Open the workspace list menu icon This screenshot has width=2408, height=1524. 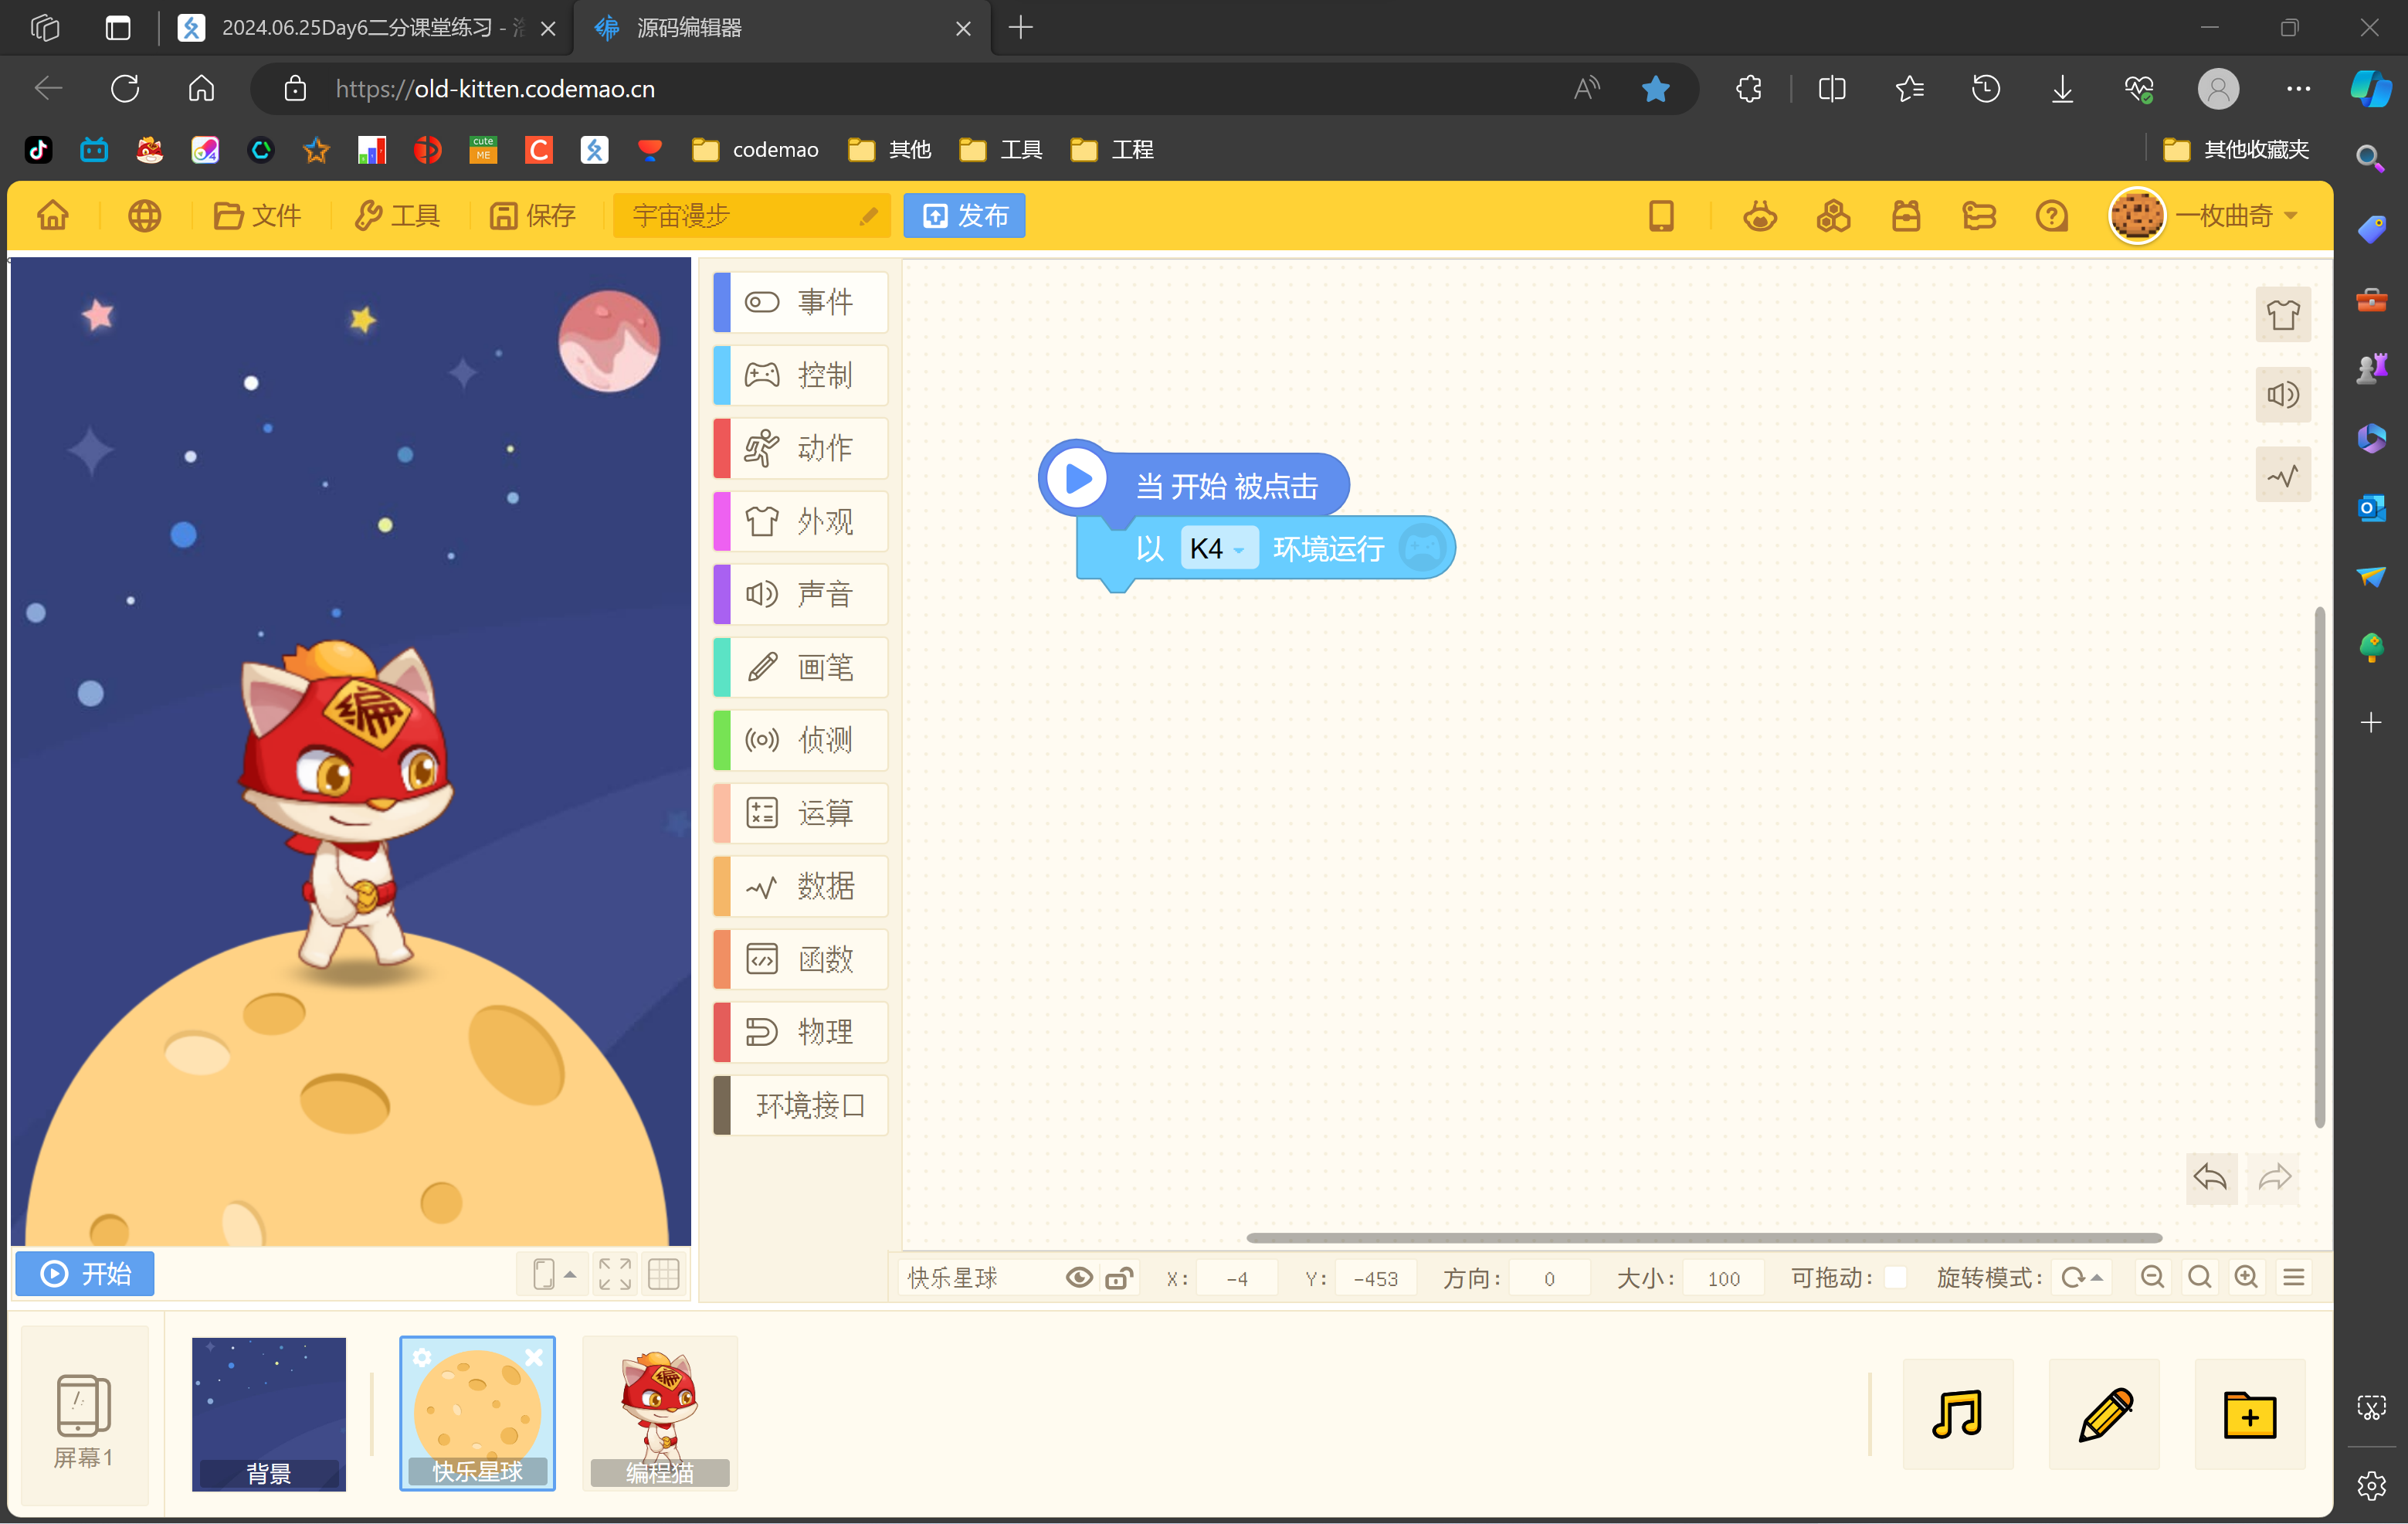pyautogui.click(x=2294, y=1277)
